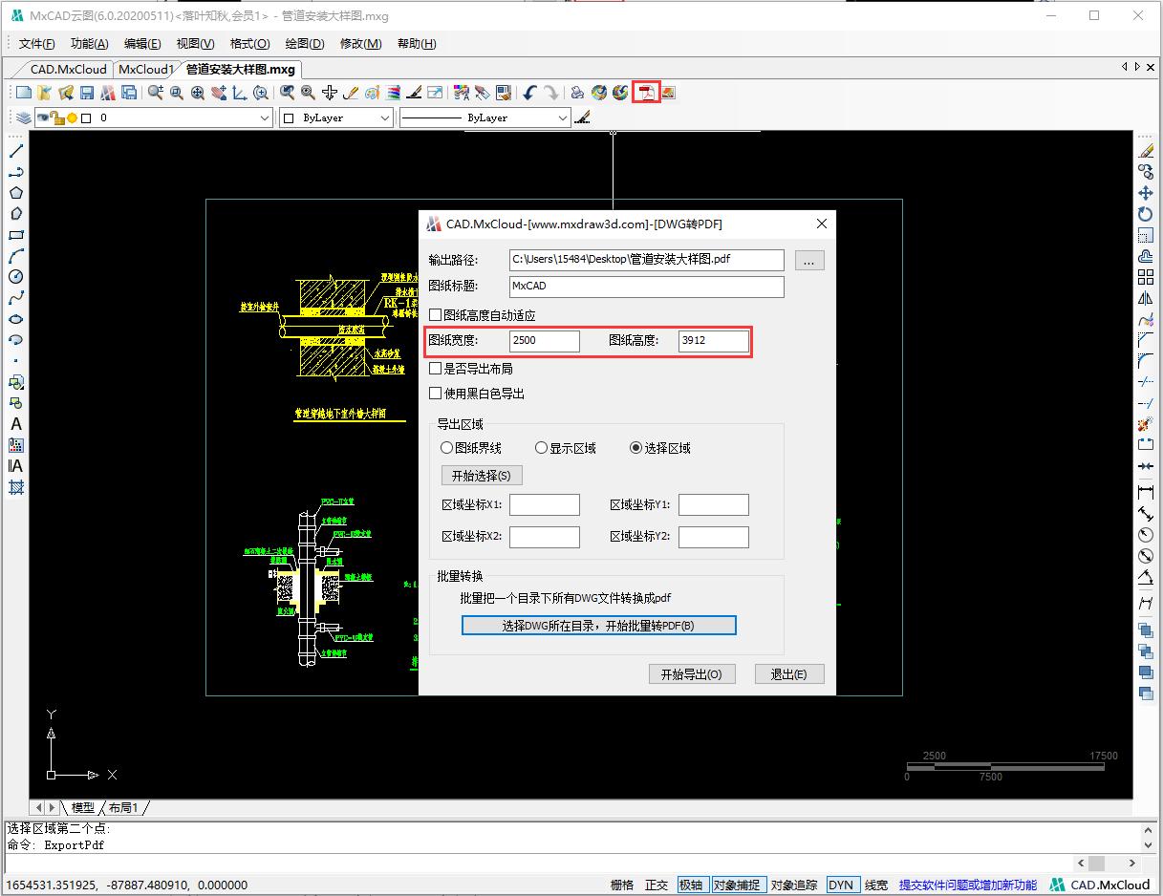The width and height of the screenshot is (1163, 896).
Task: Select the Line drawing tool
Action: (15, 150)
